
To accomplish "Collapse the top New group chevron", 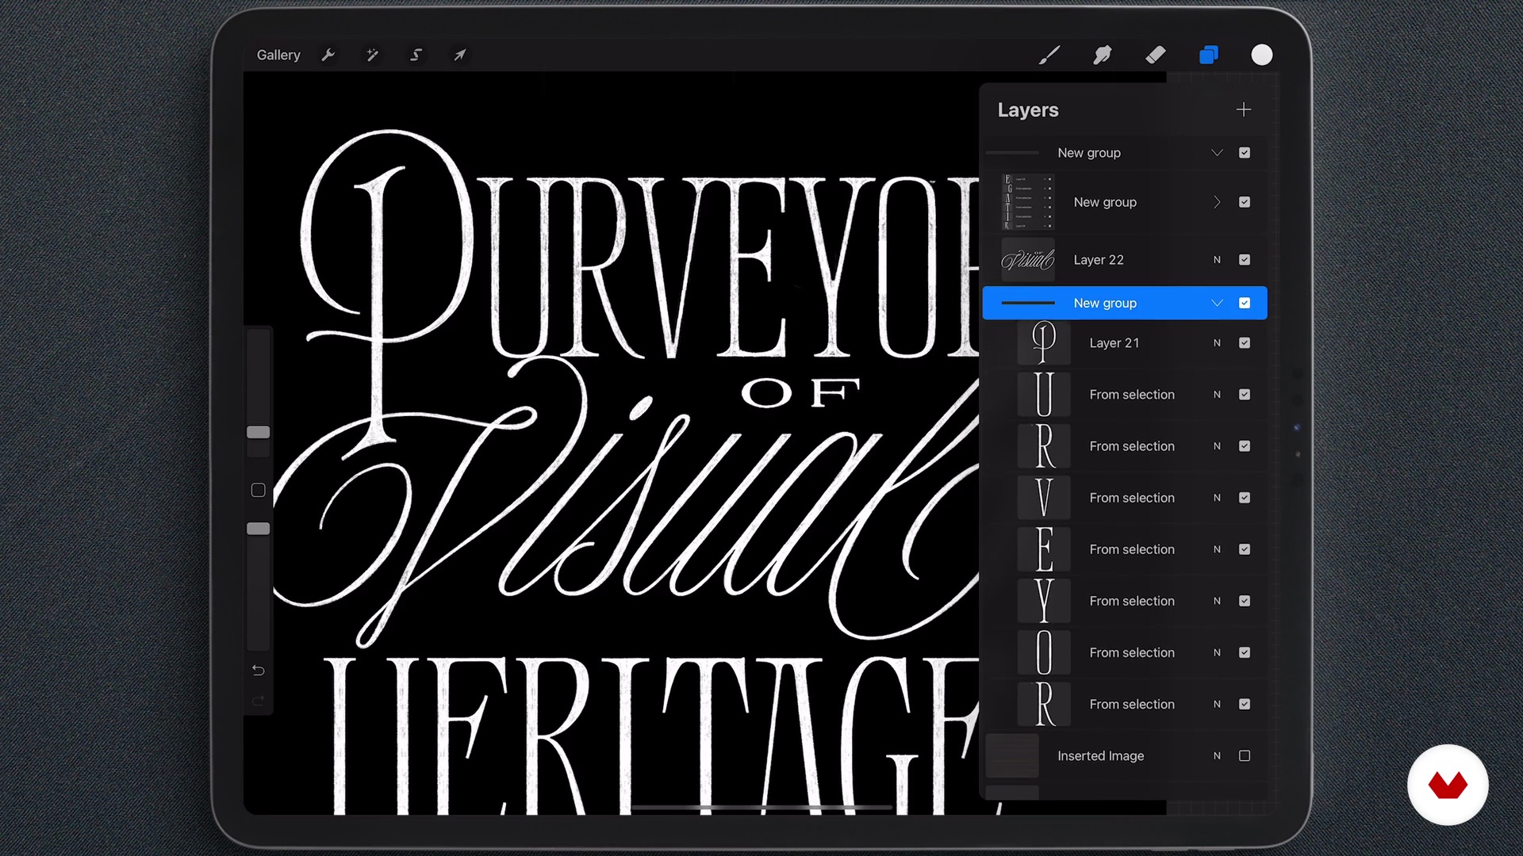I will pos(1217,153).
